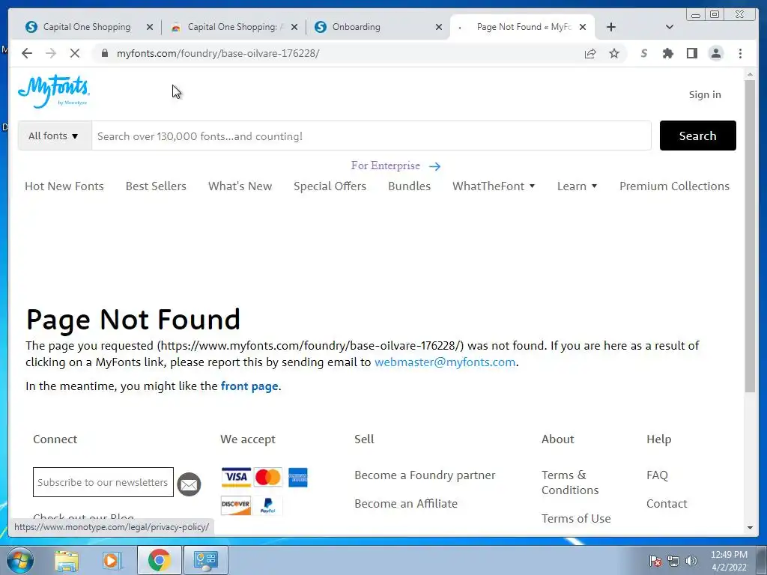Image resolution: width=767 pixels, height=575 pixels.
Task: Click the font search input field
Action: pyautogui.click(x=372, y=136)
